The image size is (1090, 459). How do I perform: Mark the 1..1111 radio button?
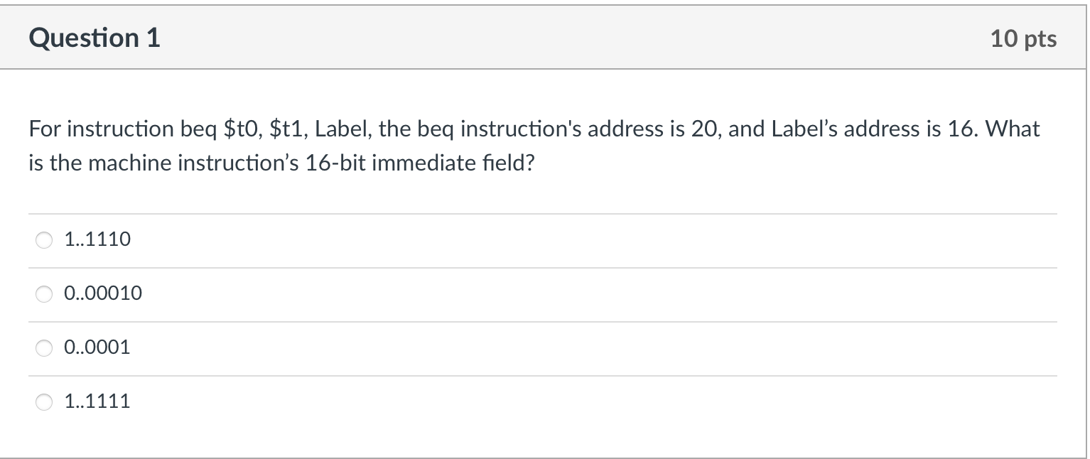pos(44,402)
